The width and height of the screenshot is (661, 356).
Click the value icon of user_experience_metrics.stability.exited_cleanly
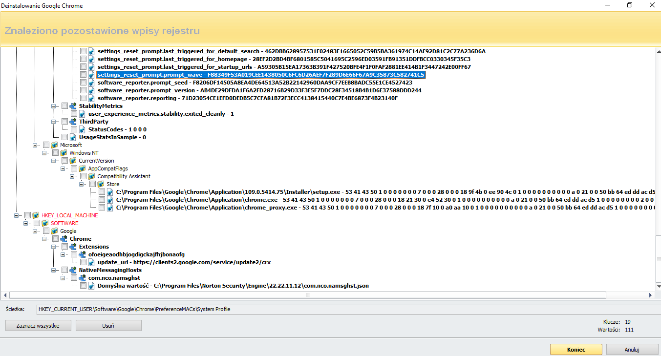click(83, 114)
